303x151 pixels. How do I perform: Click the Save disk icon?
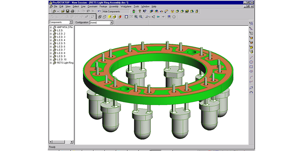pos(68,11)
